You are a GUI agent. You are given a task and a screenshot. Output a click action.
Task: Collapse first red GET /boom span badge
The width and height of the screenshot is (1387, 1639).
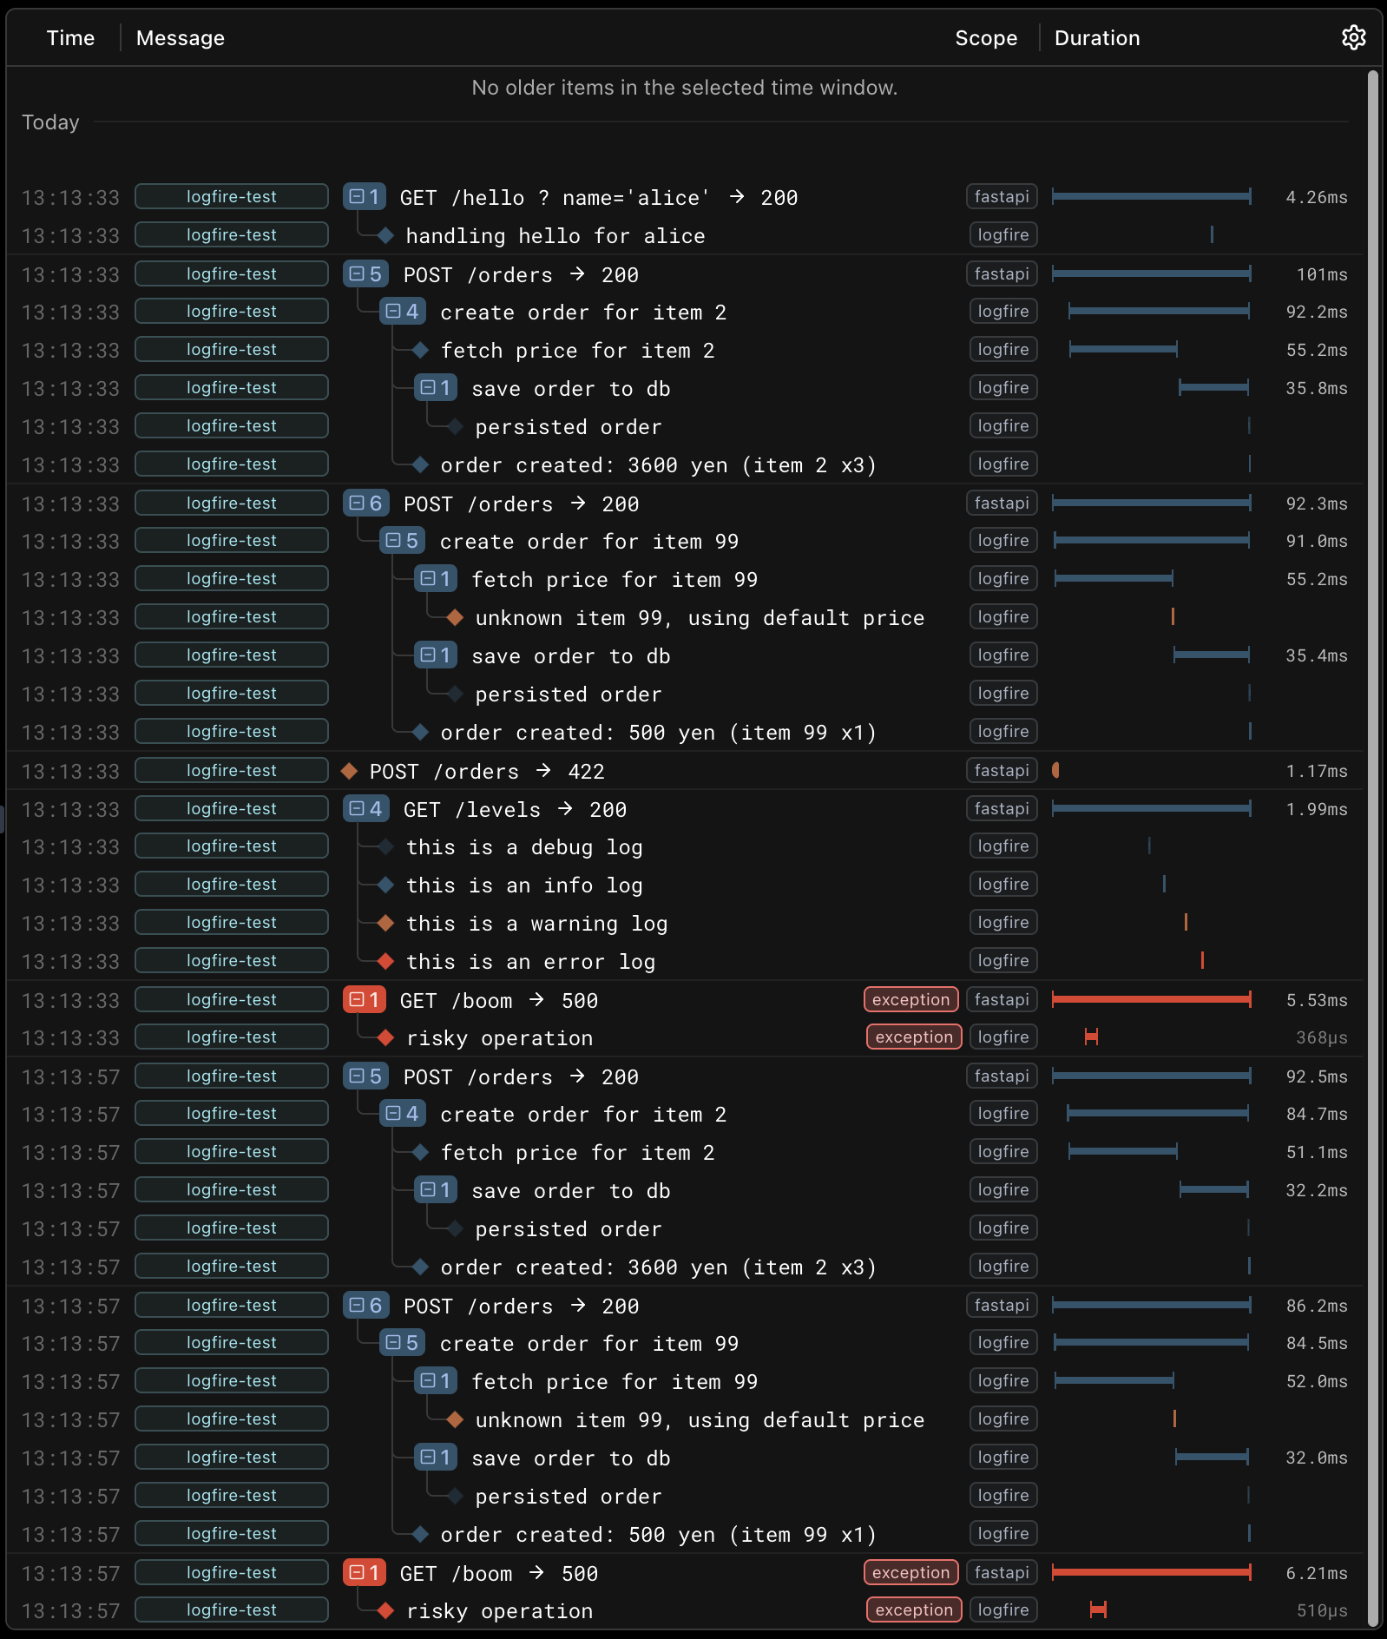365,1000
